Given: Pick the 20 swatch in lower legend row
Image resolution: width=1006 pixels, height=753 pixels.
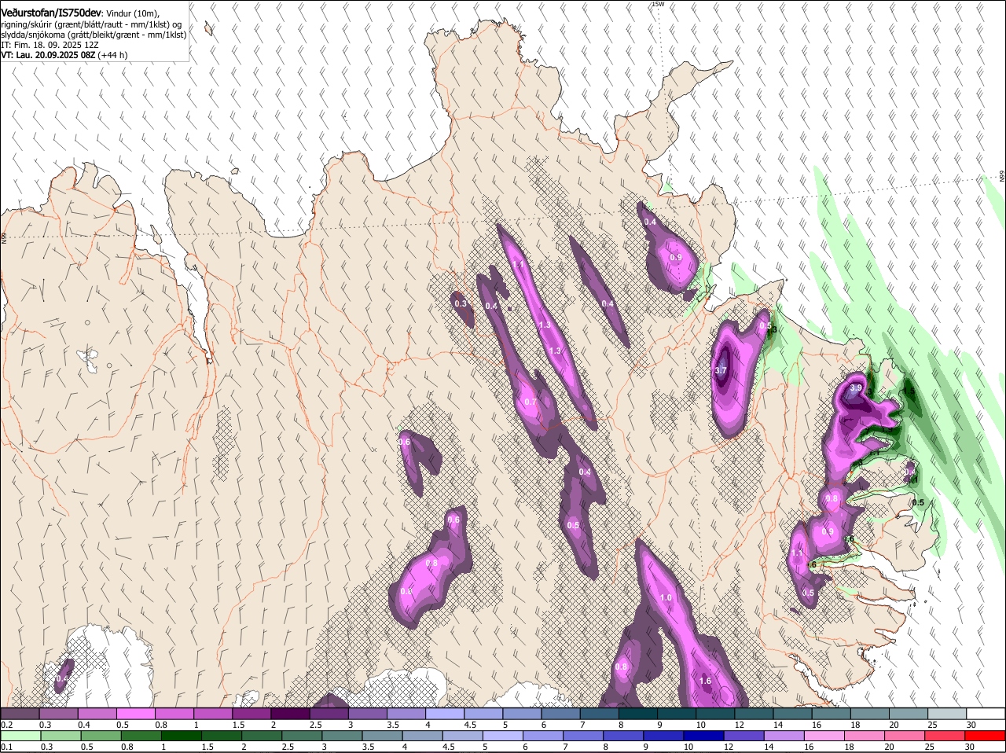Looking at the screenshot, I should pyautogui.click(x=905, y=736).
